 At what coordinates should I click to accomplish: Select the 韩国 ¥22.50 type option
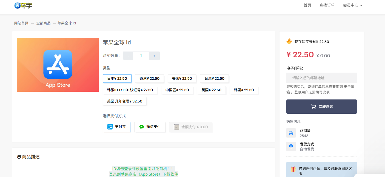(244, 90)
